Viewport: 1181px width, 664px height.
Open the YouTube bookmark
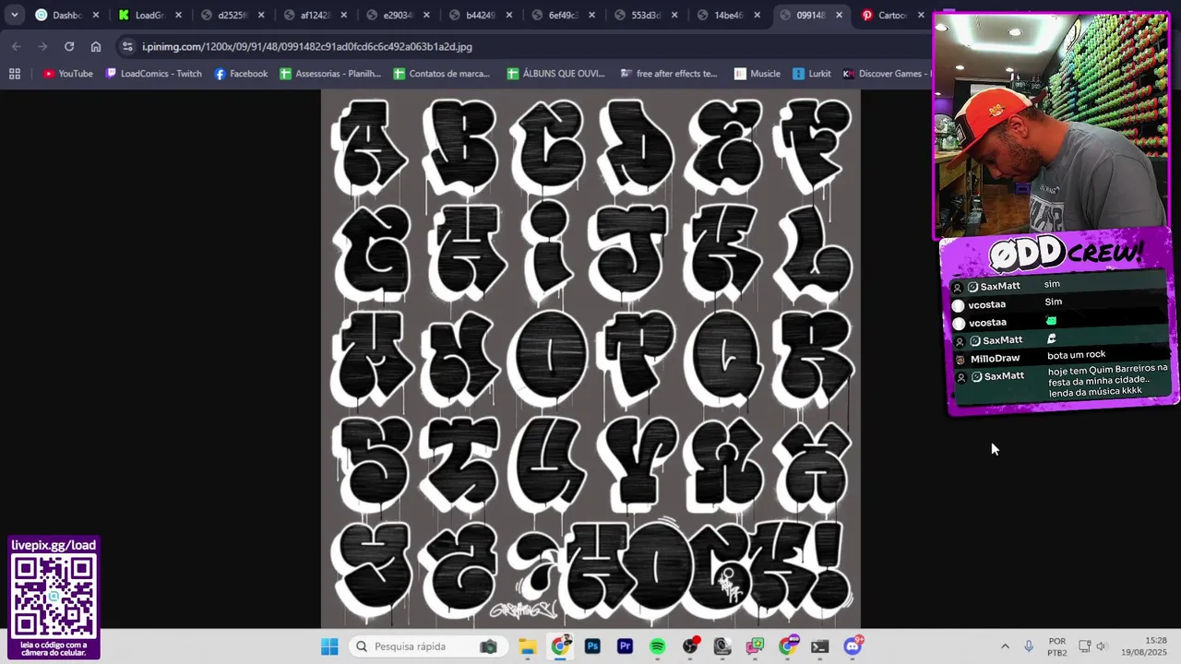[x=68, y=74]
